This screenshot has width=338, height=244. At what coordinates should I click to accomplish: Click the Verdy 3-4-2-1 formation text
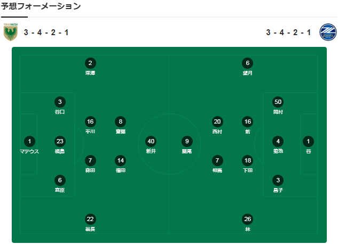coord(46,32)
